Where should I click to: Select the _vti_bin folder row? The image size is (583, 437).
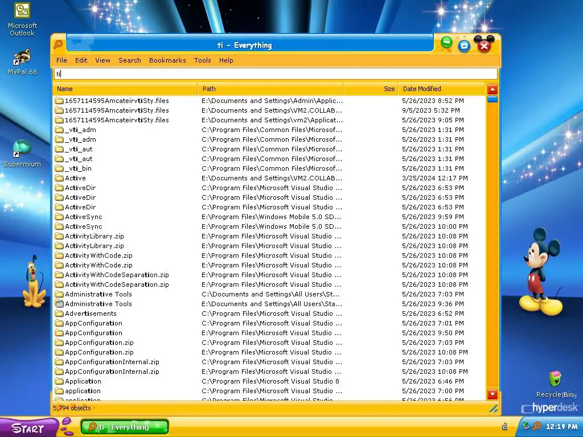click(x=269, y=168)
